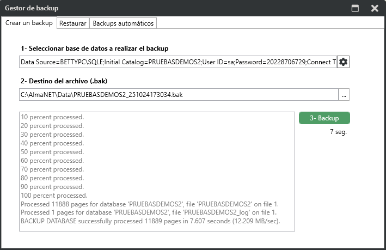Screen dimensions: 386x250
Task: Click the '7 seg.' elapsed time label
Action: [x=338, y=132]
